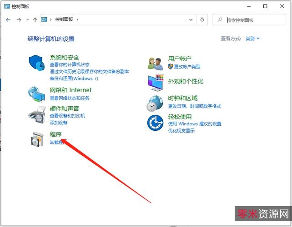This screenshot has height=227, width=292.
Task: Open 硬件和声音 category link
Action: pos(65,109)
